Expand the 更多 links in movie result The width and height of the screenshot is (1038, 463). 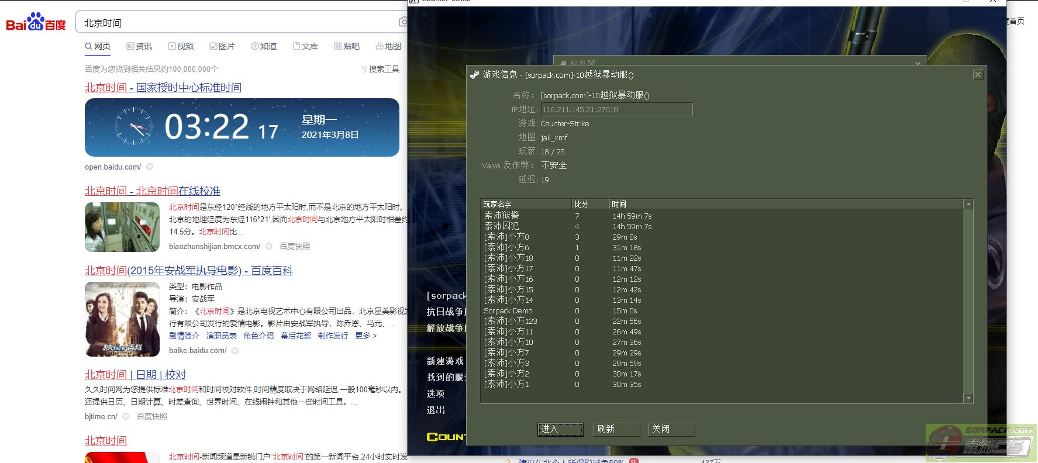point(365,336)
